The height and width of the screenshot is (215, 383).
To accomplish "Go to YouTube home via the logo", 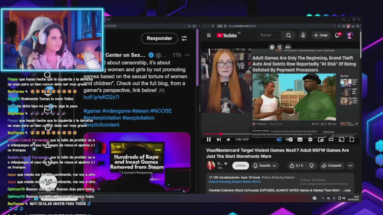I will point(227,35).
